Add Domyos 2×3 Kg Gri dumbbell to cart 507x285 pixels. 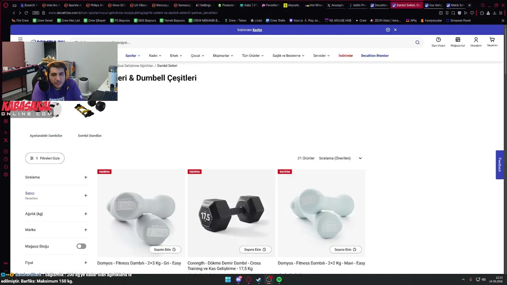click(x=165, y=249)
